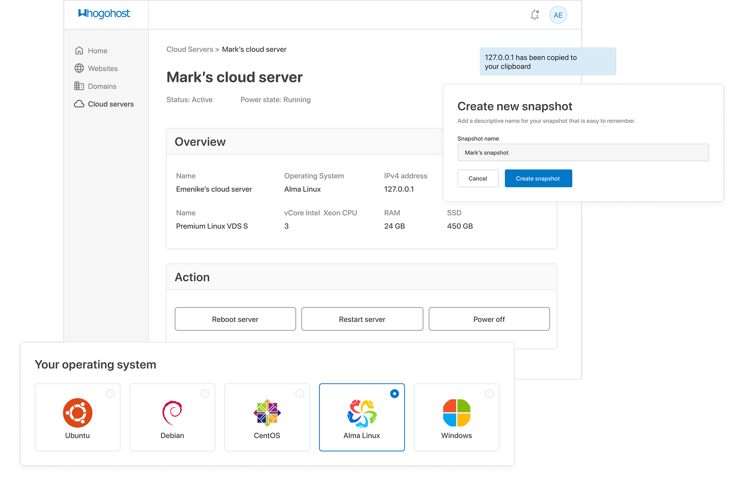
Task: Click the Snapshot name field
Action: pos(583,153)
